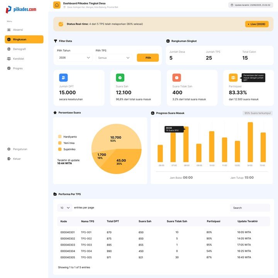Viewport: 278px width, 278px height.
Task: Click the 10:00 bar in chart
Action: [212, 147]
